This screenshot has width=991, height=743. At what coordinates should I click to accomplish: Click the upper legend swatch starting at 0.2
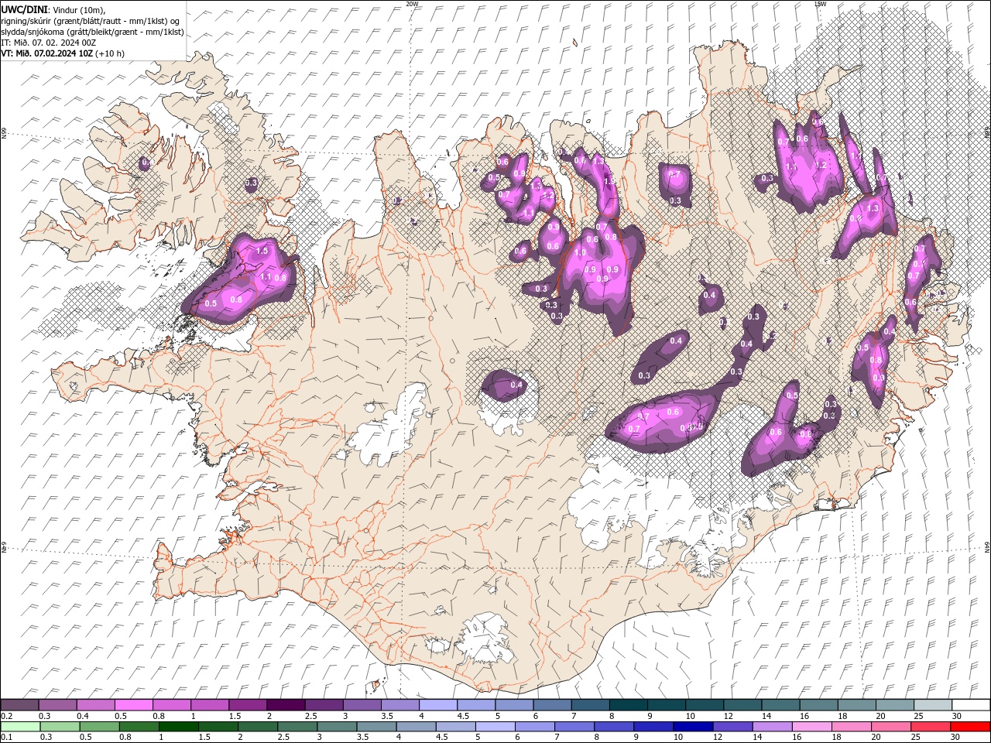20,705
